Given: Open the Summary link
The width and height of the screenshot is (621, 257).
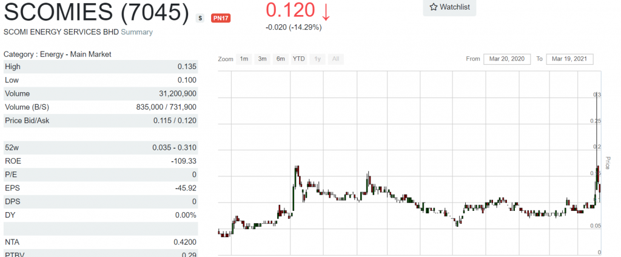Looking at the screenshot, I should pyautogui.click(x=136, y=33).
